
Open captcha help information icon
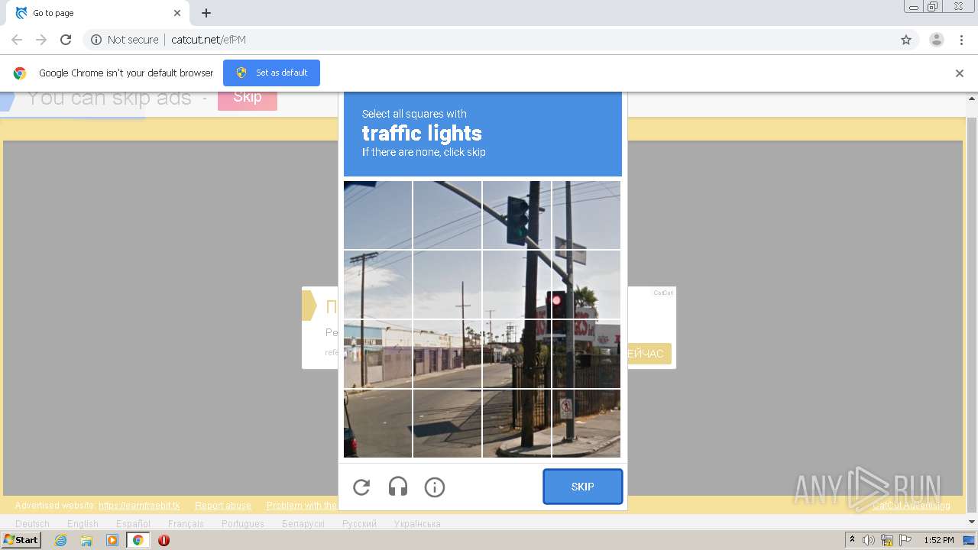[435, 487]
